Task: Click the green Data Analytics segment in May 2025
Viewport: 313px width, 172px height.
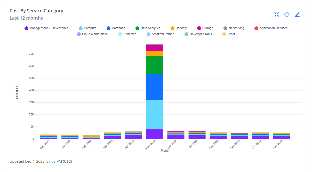Action: tap(155, 65)
